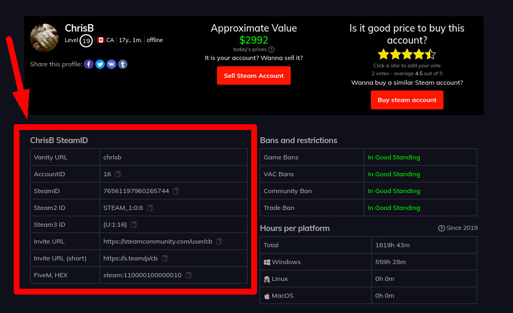513x313 pixels.
Task: Rate account four stars
Action: coord(419,54)
